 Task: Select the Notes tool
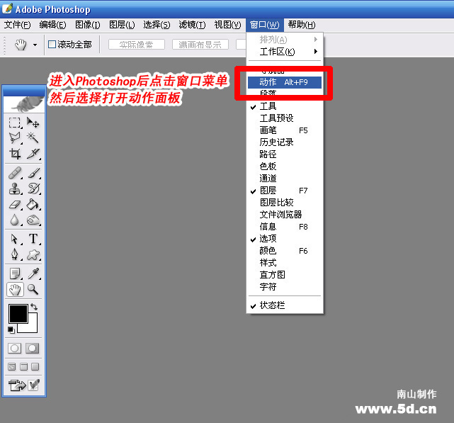pyautogui.click(x=14, y=273)
